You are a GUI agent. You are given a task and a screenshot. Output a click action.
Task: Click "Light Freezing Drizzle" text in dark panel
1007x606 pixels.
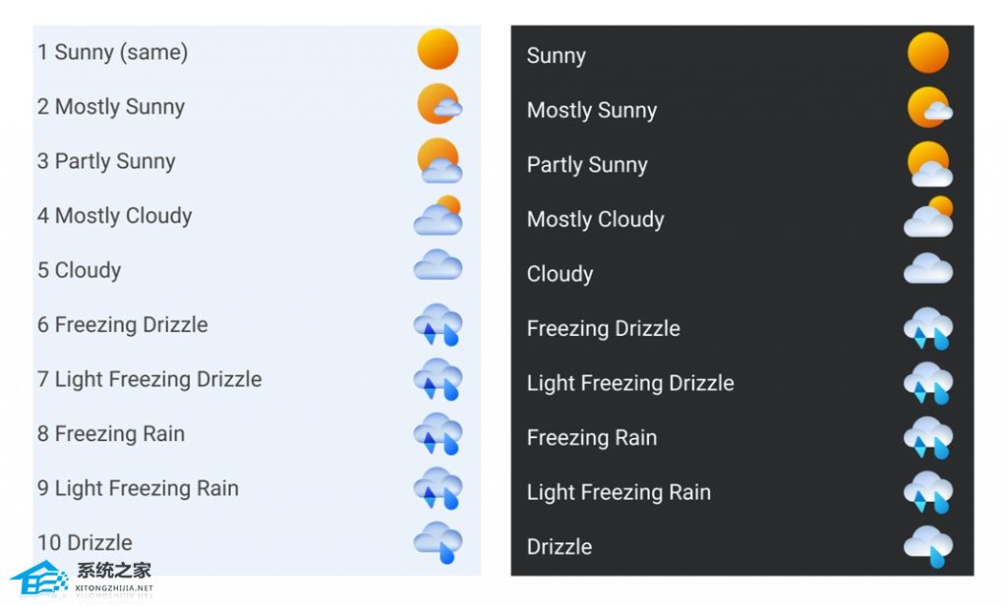630,383
